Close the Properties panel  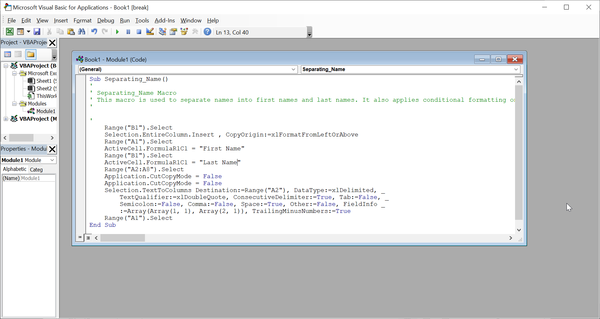[52, 149]
